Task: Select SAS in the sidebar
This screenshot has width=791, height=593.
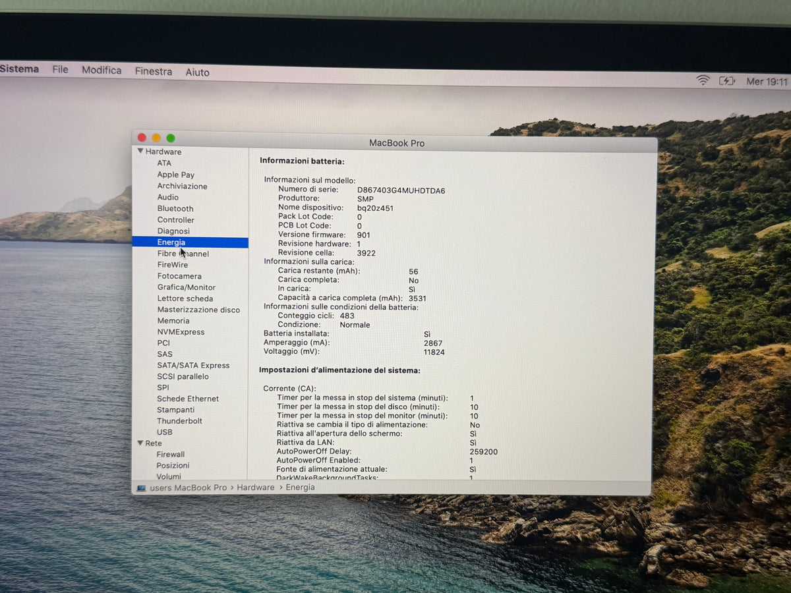Action: [165, 354]
